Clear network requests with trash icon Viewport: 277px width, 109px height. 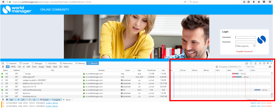[x=3, y=67]
